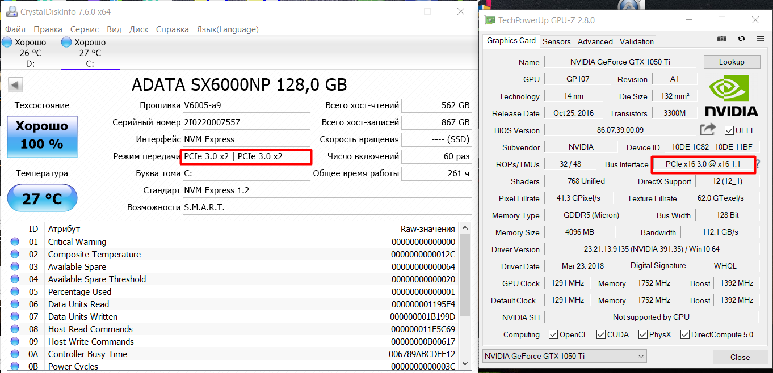773x373 pixels.
Task: Click the 27 °C temperature button
Action: click(42, 198)
